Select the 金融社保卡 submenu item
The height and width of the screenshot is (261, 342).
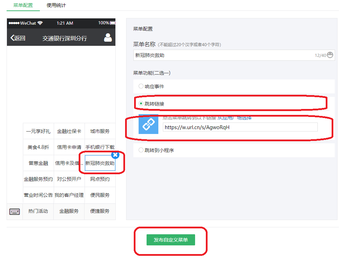pos(69,131)
